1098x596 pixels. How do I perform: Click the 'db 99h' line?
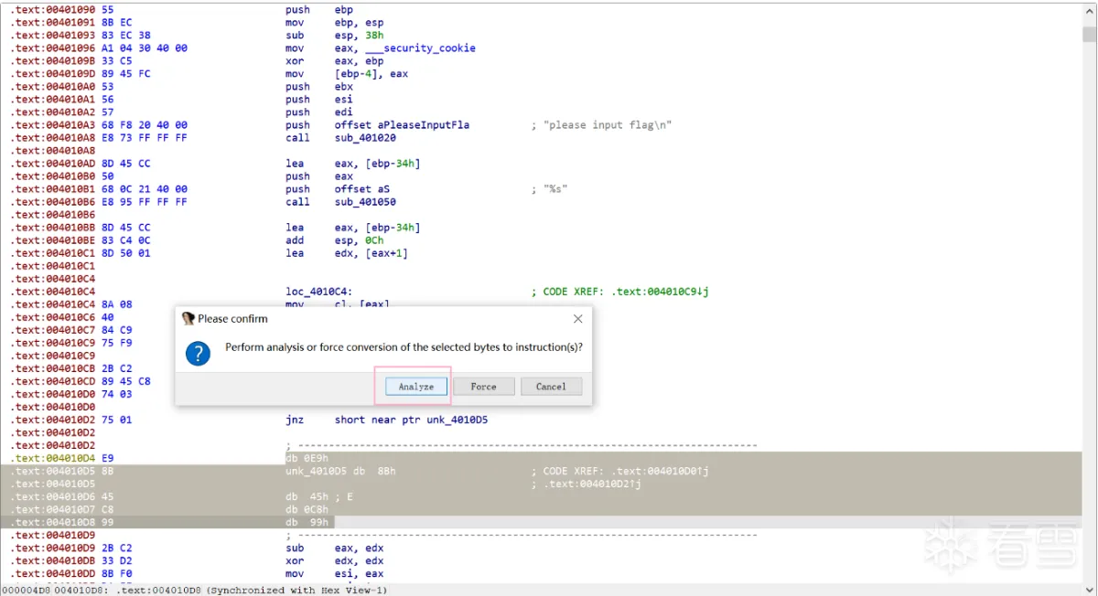pyautogui.click(x=307, y=522)
